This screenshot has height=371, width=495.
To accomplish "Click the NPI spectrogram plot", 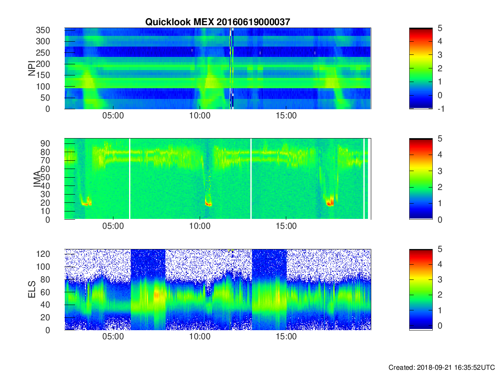I will 217,68.
